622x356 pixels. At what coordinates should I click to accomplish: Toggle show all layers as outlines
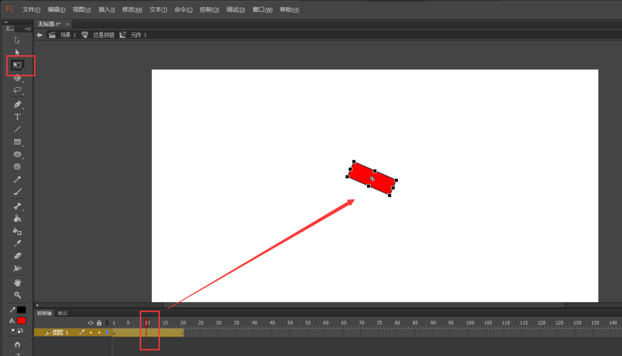[107, 322]
